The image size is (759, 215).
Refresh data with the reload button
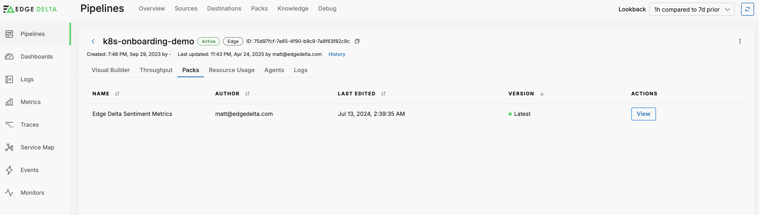point(747,9)
